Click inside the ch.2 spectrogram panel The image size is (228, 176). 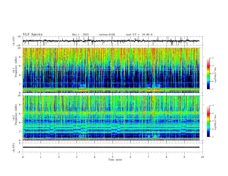(111, 118)
